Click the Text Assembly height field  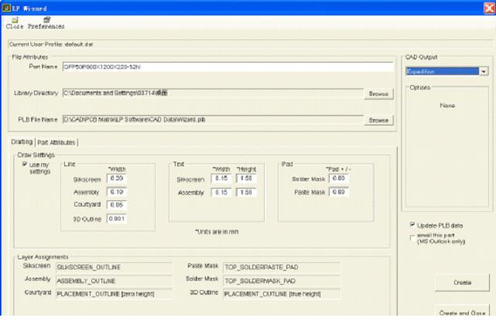[246, 193]
